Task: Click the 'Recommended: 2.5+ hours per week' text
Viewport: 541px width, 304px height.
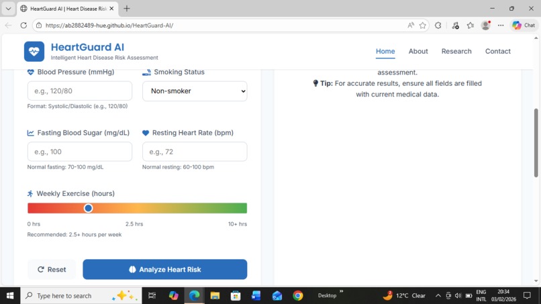Action: pyautogui.click(x=75, y=235)
